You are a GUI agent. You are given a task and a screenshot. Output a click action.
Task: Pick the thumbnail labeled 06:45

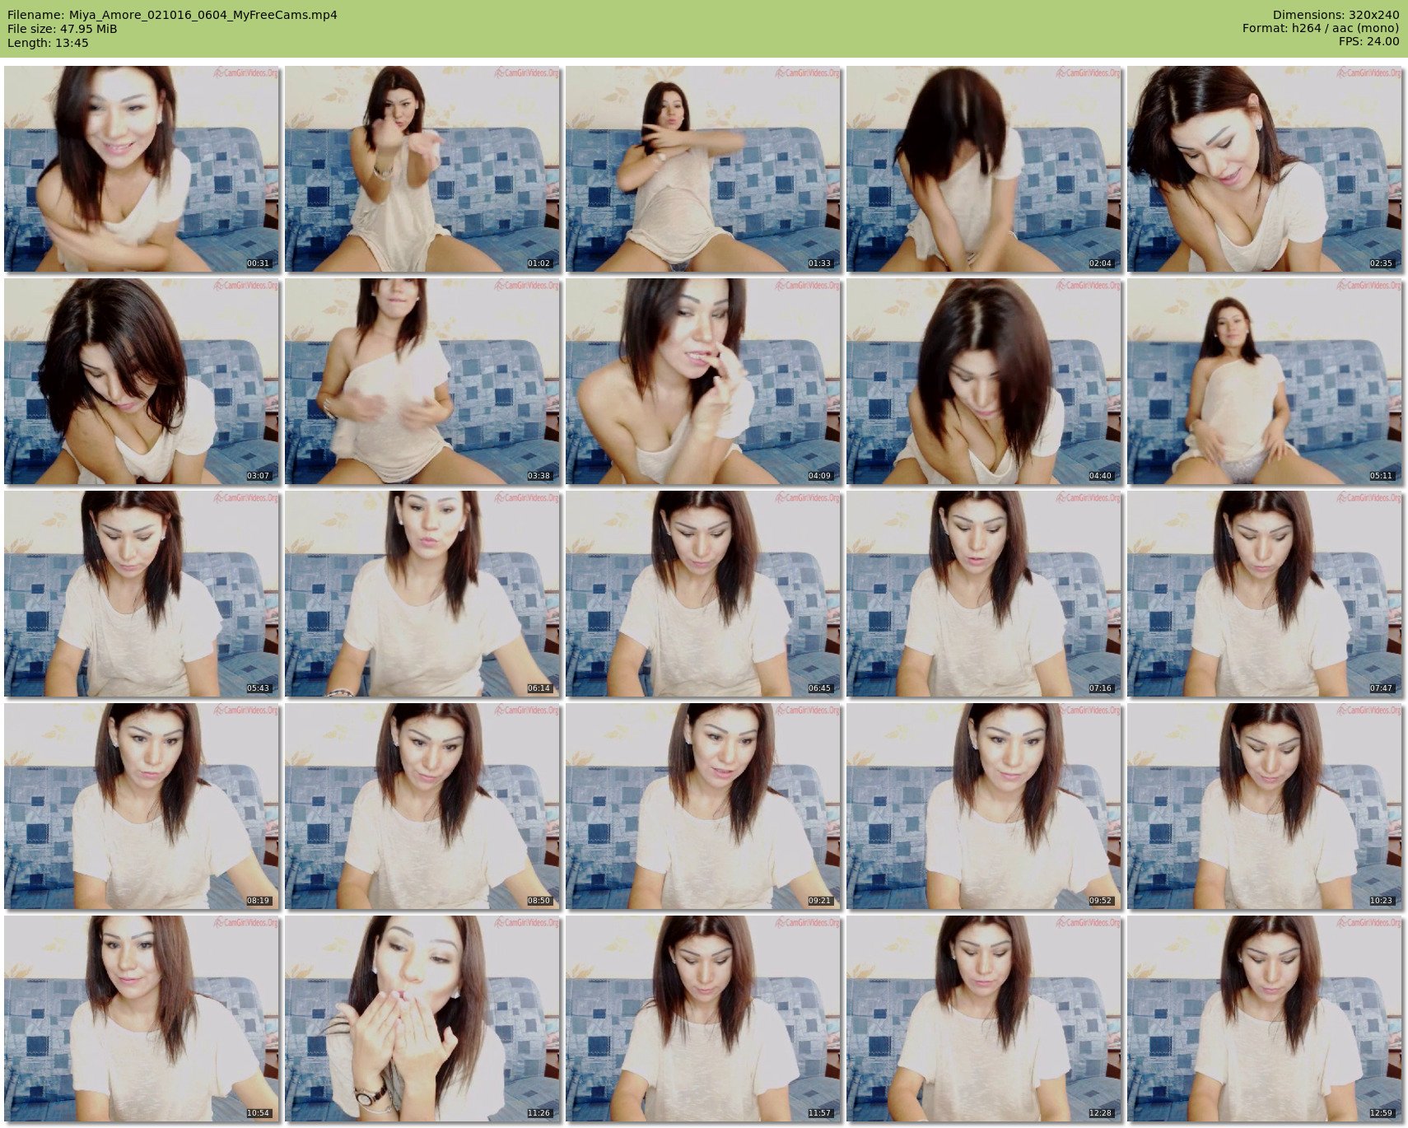[x=703, y=594]
